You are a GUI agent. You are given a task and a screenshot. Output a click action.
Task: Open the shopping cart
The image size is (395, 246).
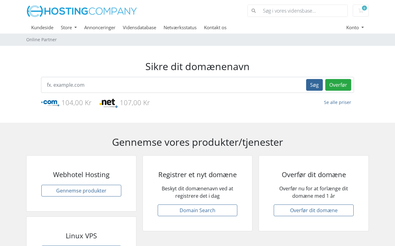(360, 11)
